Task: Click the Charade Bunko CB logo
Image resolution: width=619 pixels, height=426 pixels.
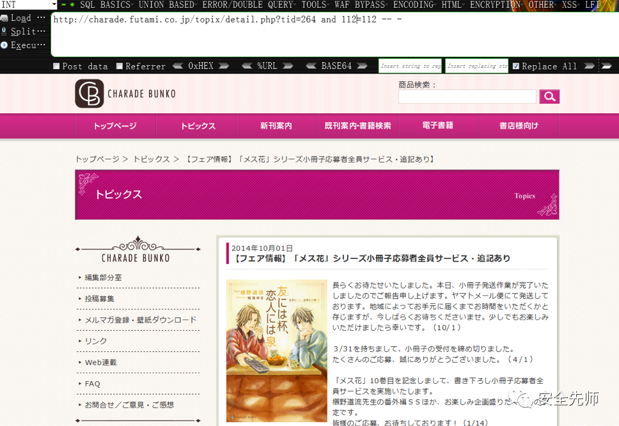Action: 90,93
